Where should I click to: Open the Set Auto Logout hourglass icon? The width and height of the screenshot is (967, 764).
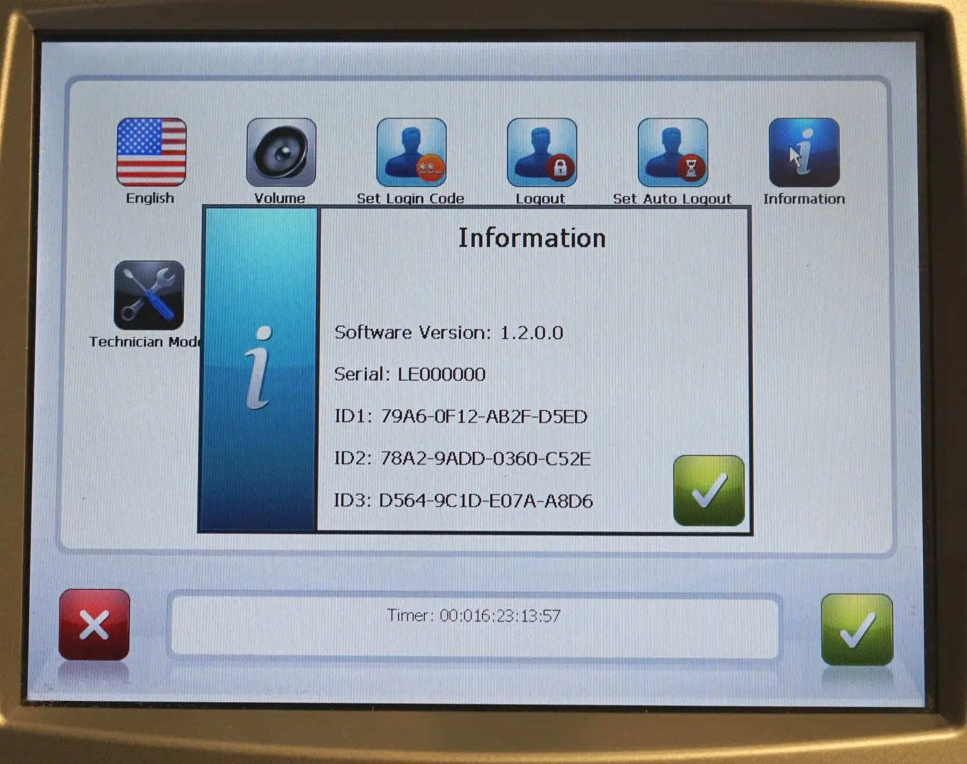(x=672, y=153)
